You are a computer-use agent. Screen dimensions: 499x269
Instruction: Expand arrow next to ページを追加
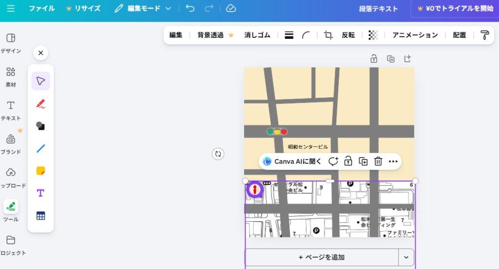[406, 257]
